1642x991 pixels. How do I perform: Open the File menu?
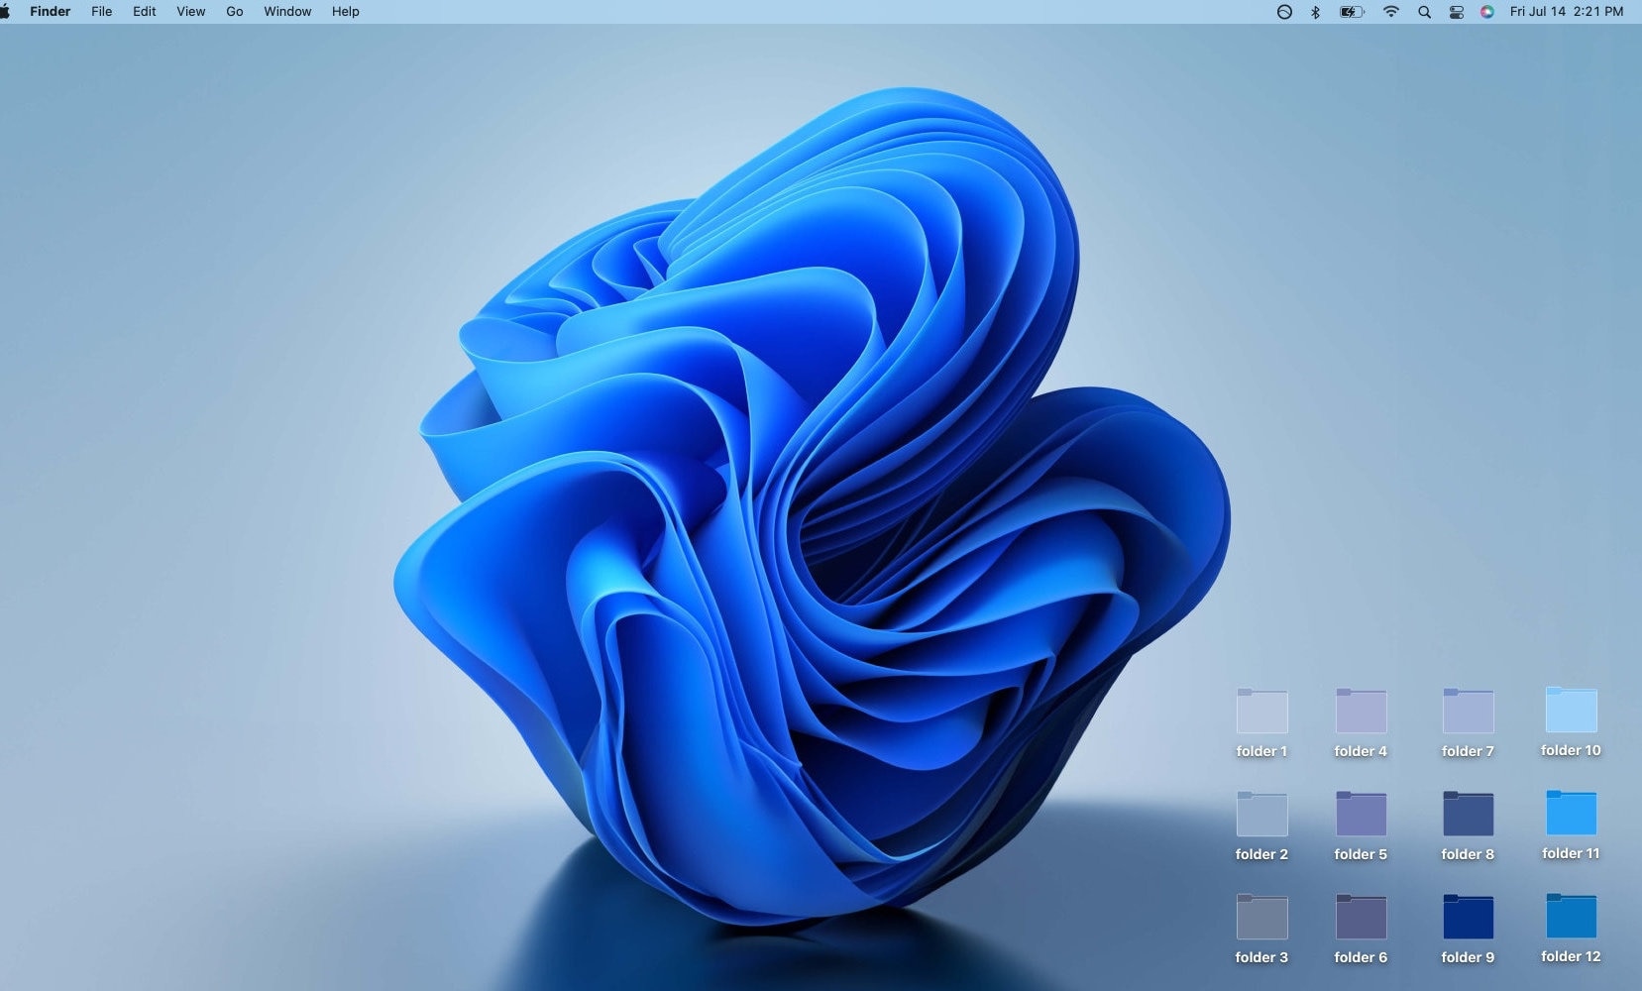point(101,11)
